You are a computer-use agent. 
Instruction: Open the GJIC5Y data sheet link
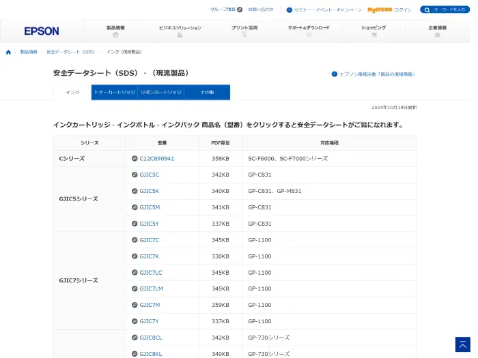(149, 224)
